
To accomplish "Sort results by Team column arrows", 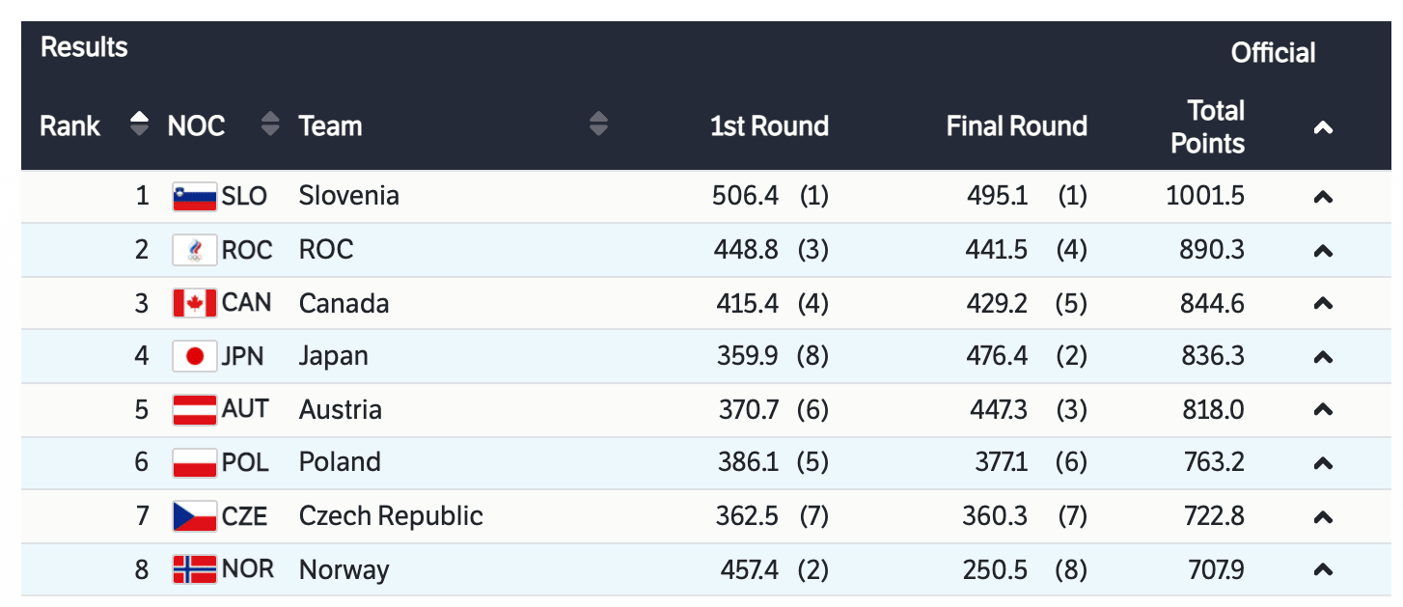I will click(598, 124).
